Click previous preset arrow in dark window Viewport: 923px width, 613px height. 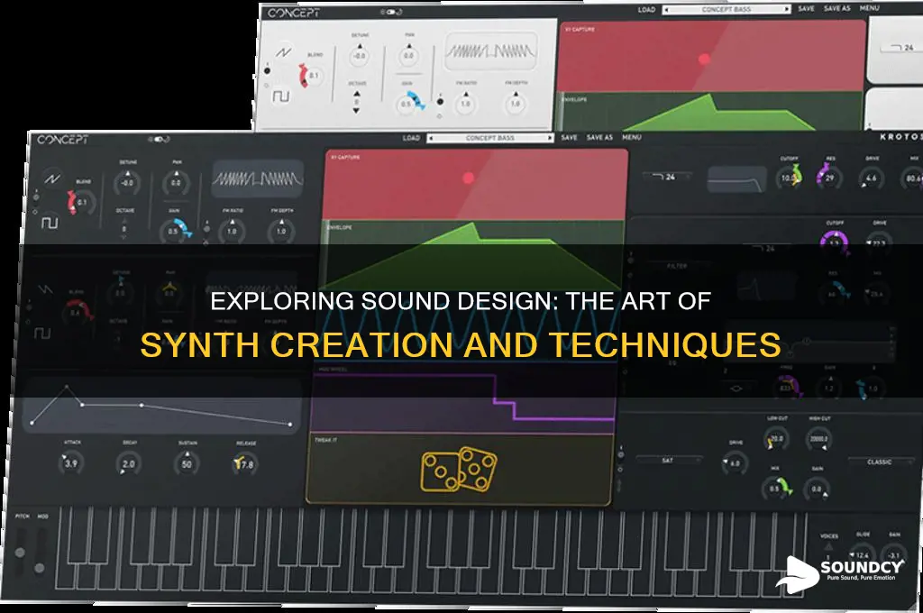[431, 138]
